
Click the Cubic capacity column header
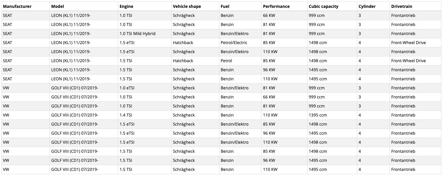(x=324, y=6)
